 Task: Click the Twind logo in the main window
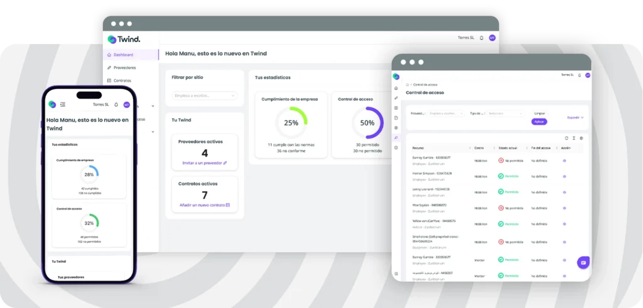(124, 40)
